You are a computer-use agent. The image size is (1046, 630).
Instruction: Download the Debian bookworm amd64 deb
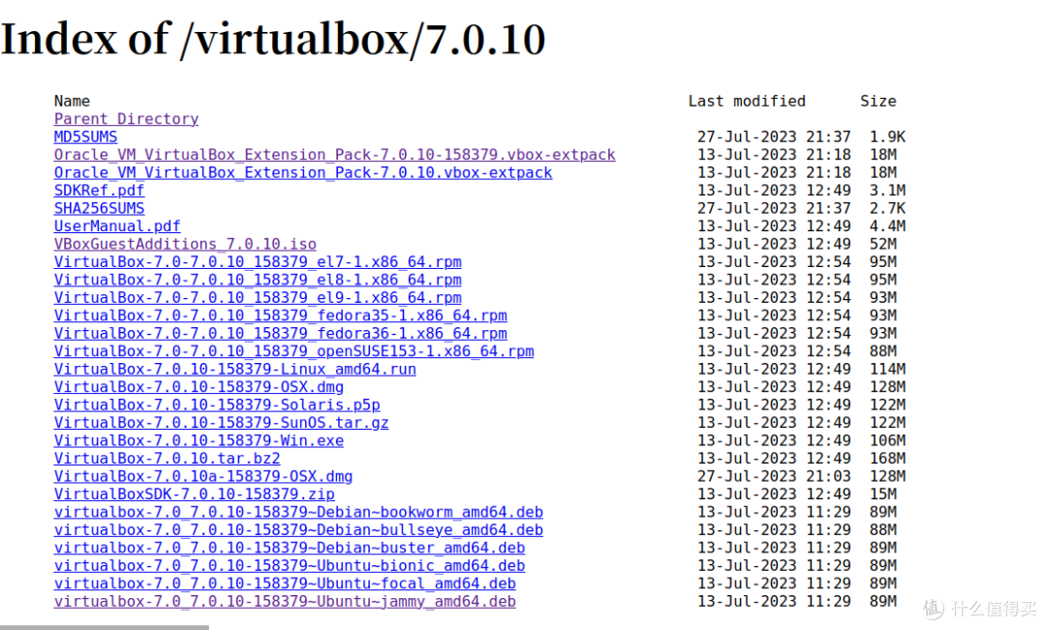[x=298, y=513]
